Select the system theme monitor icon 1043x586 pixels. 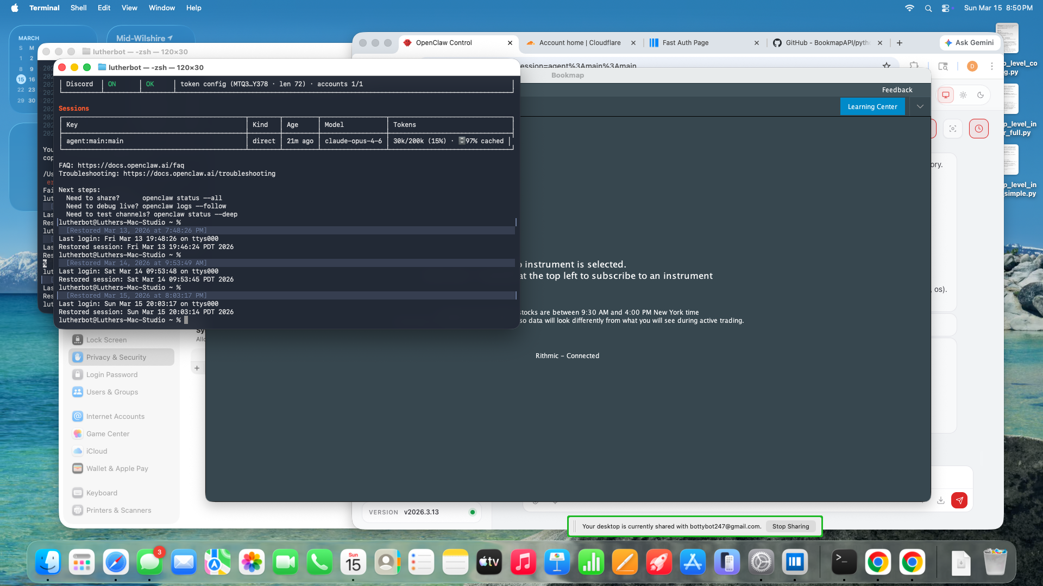click(946, 95)
